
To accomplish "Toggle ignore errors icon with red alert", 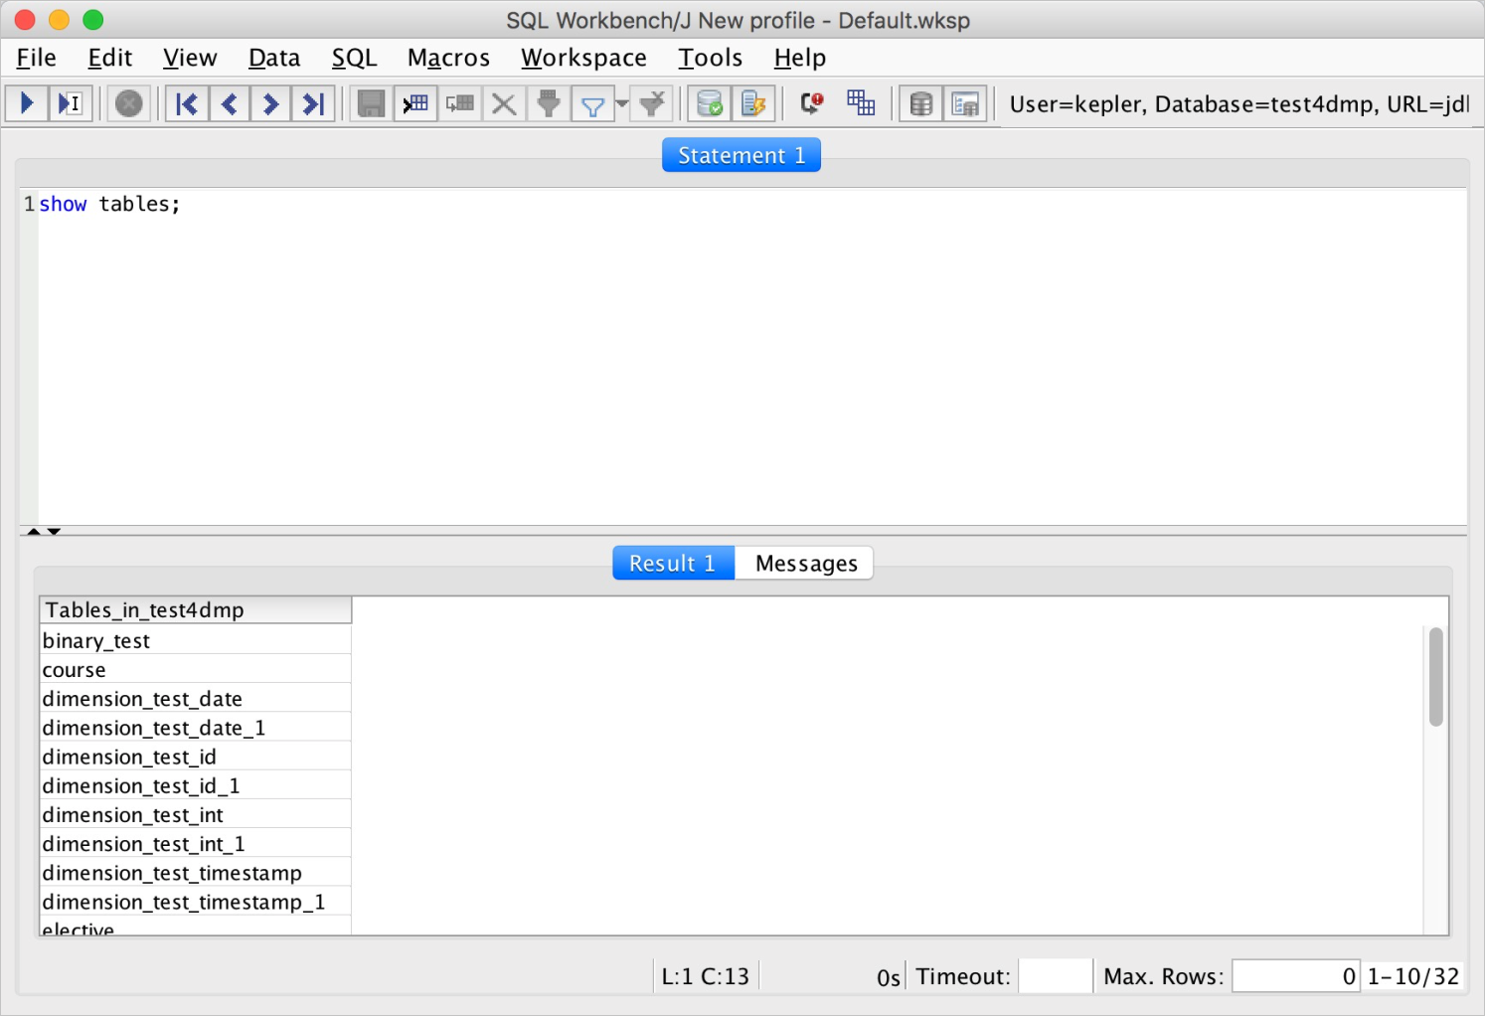I will coord(812,103).
